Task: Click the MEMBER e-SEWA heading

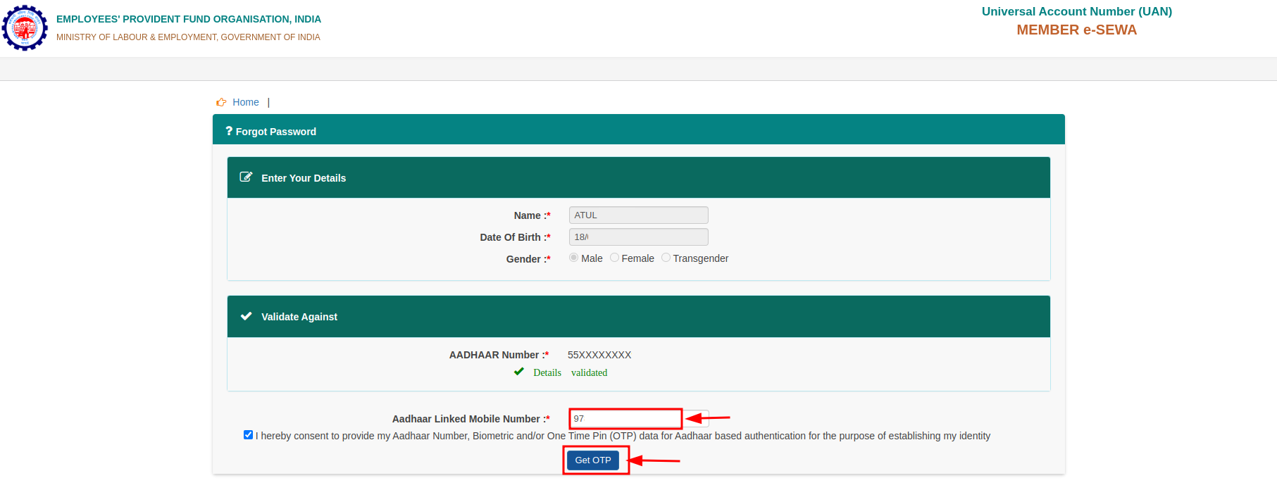Action: 1077,30
